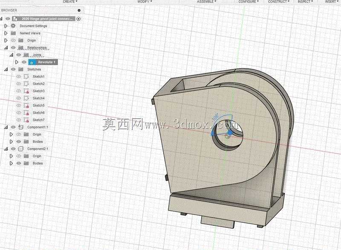Select the Sketch5 label in browser

pyautogui.click(x=38, y=105)
